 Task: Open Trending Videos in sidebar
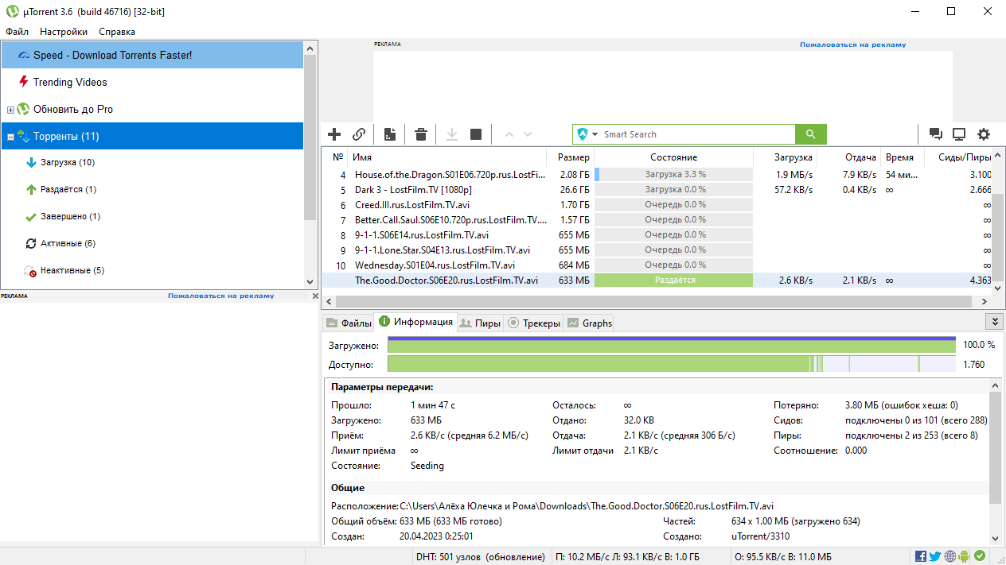point(152,82)
